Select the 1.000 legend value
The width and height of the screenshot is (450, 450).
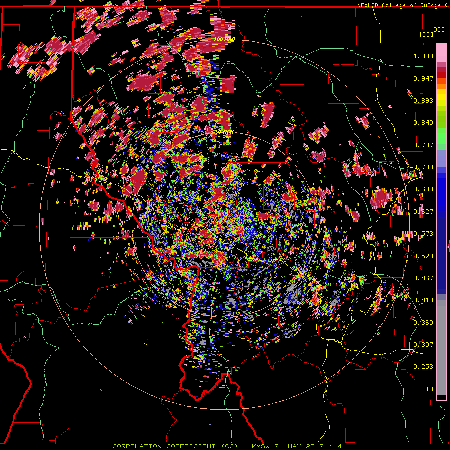click(423, 56)
